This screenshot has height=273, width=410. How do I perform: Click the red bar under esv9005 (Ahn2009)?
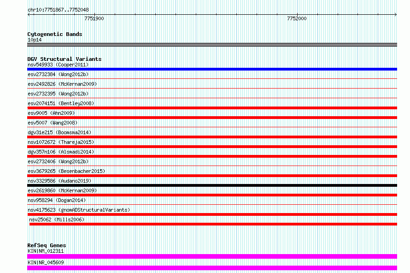coord(212,118)
